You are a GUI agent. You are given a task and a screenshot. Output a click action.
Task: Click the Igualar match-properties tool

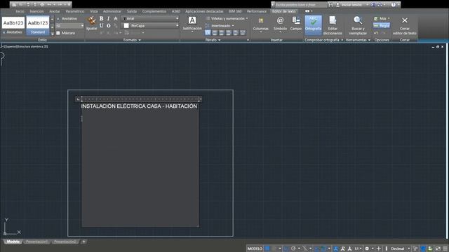[92, 23]
